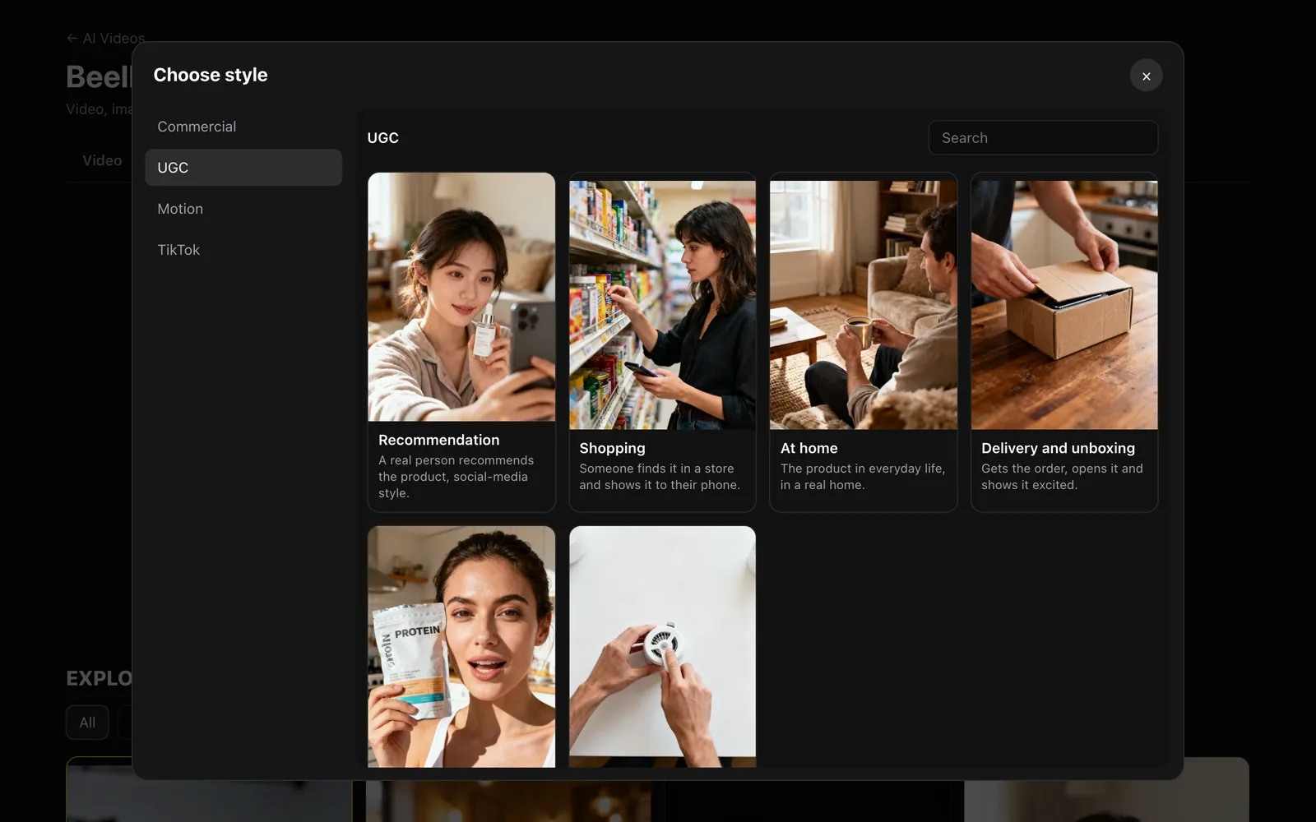Click 'A real person recommends the product' description
Viewport: 1316px width, 822px height.
tap(456, 477)
